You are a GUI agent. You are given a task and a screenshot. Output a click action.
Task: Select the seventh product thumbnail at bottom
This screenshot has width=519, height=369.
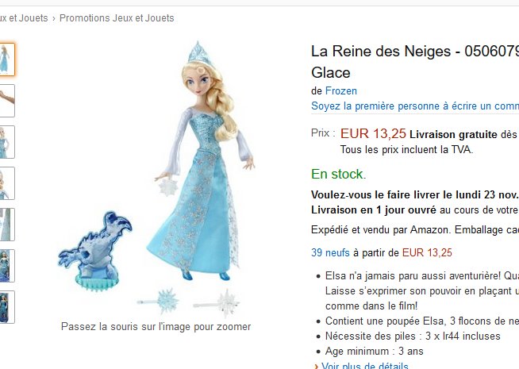(x=5, y=307)
